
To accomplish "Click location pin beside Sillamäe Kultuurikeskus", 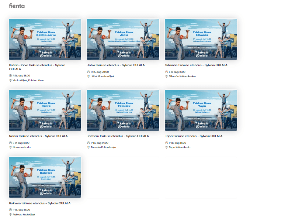I will pos(167,76).
